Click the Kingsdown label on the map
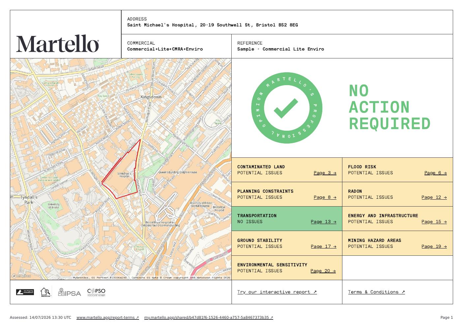 pos(151,97)
